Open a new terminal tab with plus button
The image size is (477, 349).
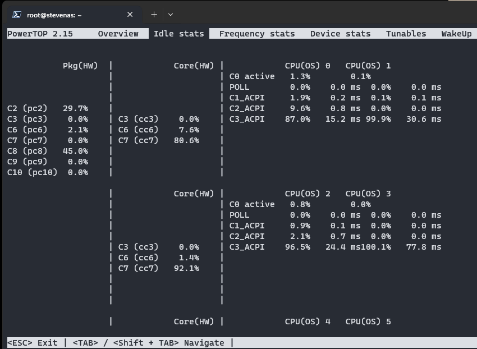(x=154, y=14)
